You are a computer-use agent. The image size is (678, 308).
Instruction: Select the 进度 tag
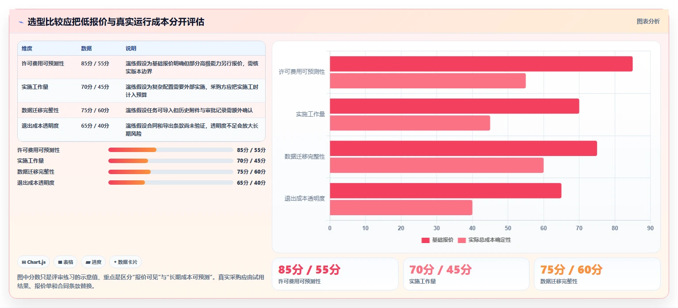point(93,262)
